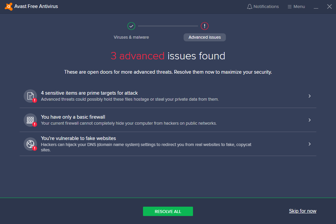Image resolution: width=336 pixels, height=224 pixels.
Task: Expand the sensitive items row chevron
Action: [x=310, y=96]
